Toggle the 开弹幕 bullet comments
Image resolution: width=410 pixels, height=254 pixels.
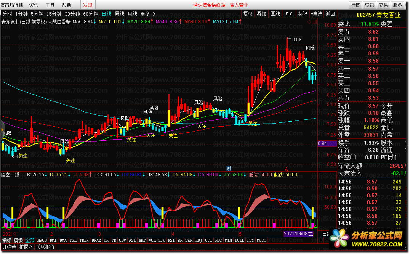coord(9,247)
